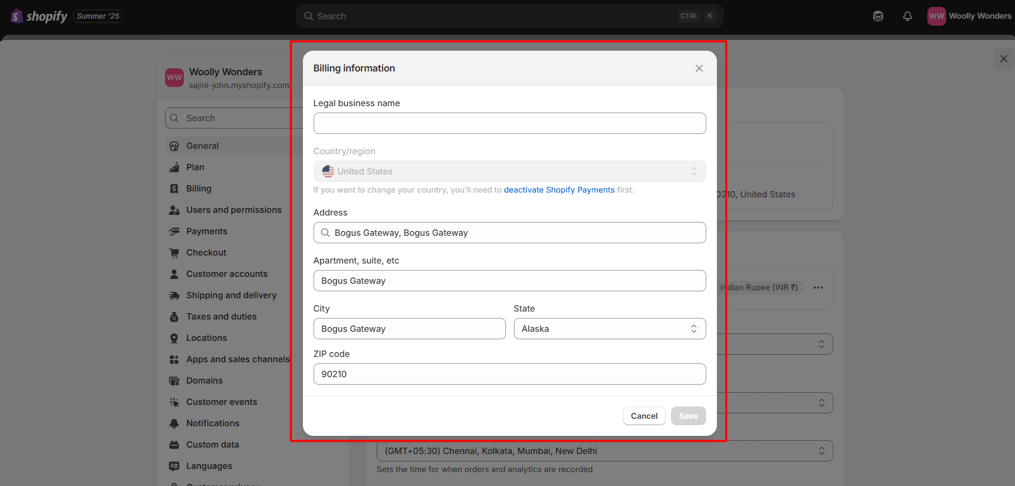Click the Custom data icon
Screen dimensions: 1015x486
pos(174,445)
